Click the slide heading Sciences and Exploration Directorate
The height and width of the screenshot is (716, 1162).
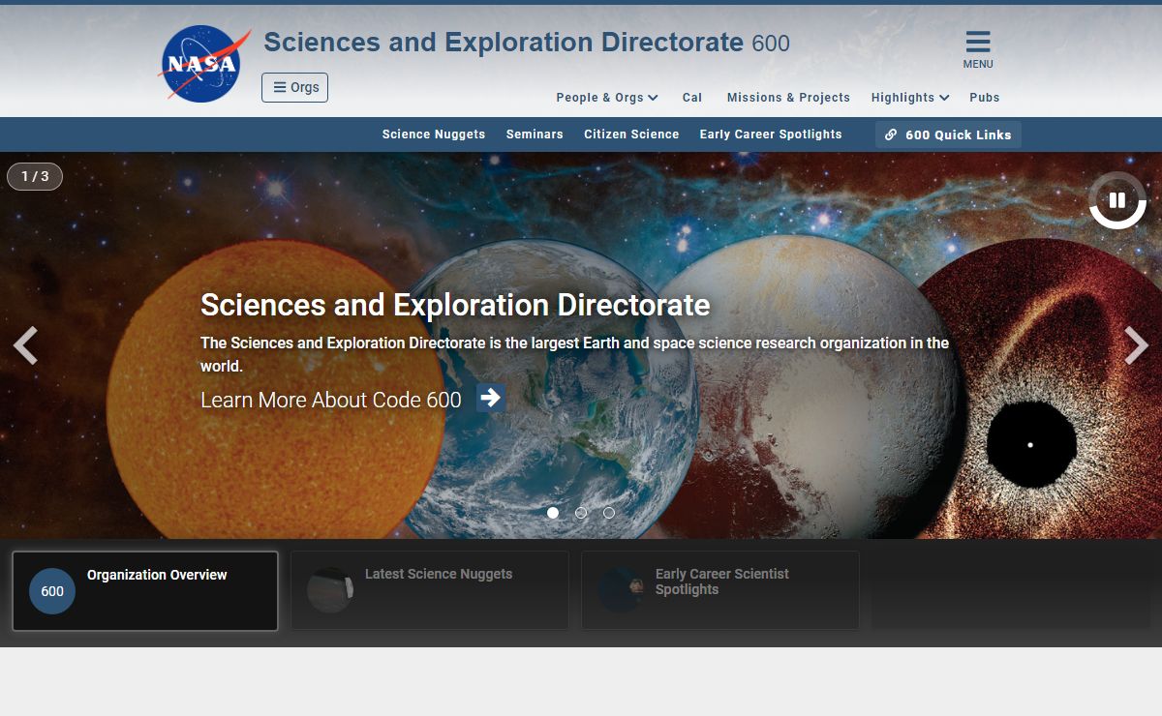pos(455,305)
